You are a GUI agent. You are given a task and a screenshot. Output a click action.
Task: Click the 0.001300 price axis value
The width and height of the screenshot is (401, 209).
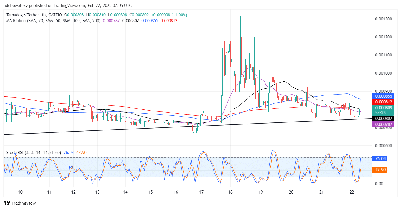383,19
